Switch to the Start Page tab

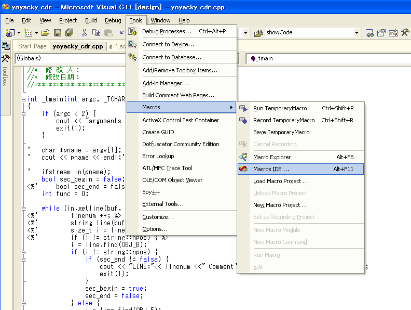[32, 46]
